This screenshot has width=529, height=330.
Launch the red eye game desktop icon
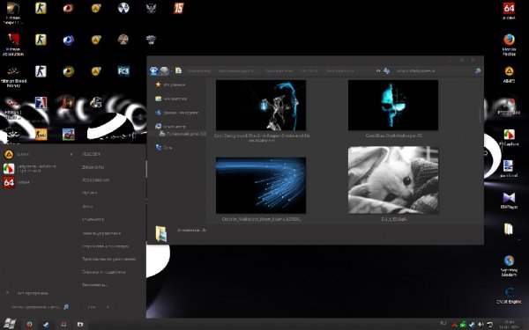coord(68,8)
